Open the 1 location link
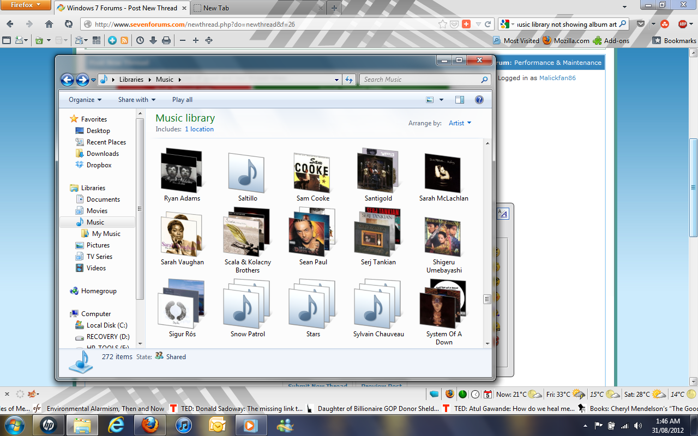Viewport: 698px width, 436px height. [x=199, y=129]
